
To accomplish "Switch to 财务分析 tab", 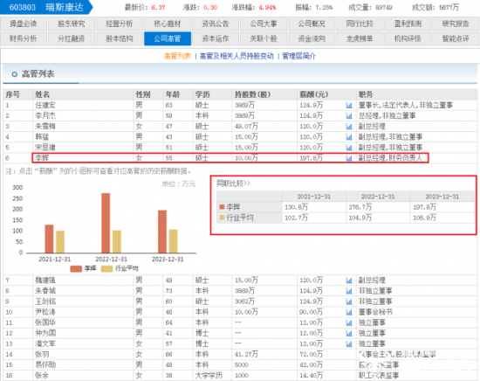I will point(24,38).
